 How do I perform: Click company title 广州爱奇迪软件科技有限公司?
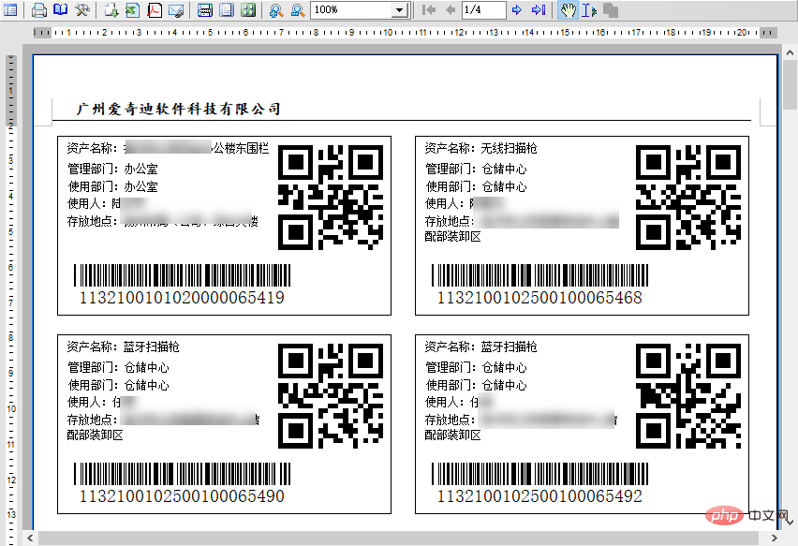click(x=179, y=109)
